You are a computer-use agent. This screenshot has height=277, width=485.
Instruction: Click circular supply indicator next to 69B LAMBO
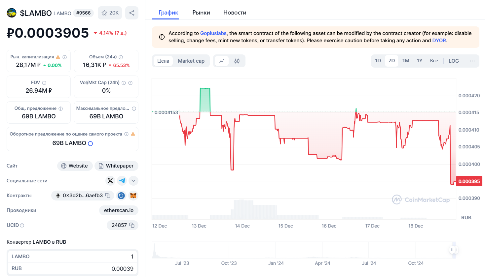click(x=91, y=143)
